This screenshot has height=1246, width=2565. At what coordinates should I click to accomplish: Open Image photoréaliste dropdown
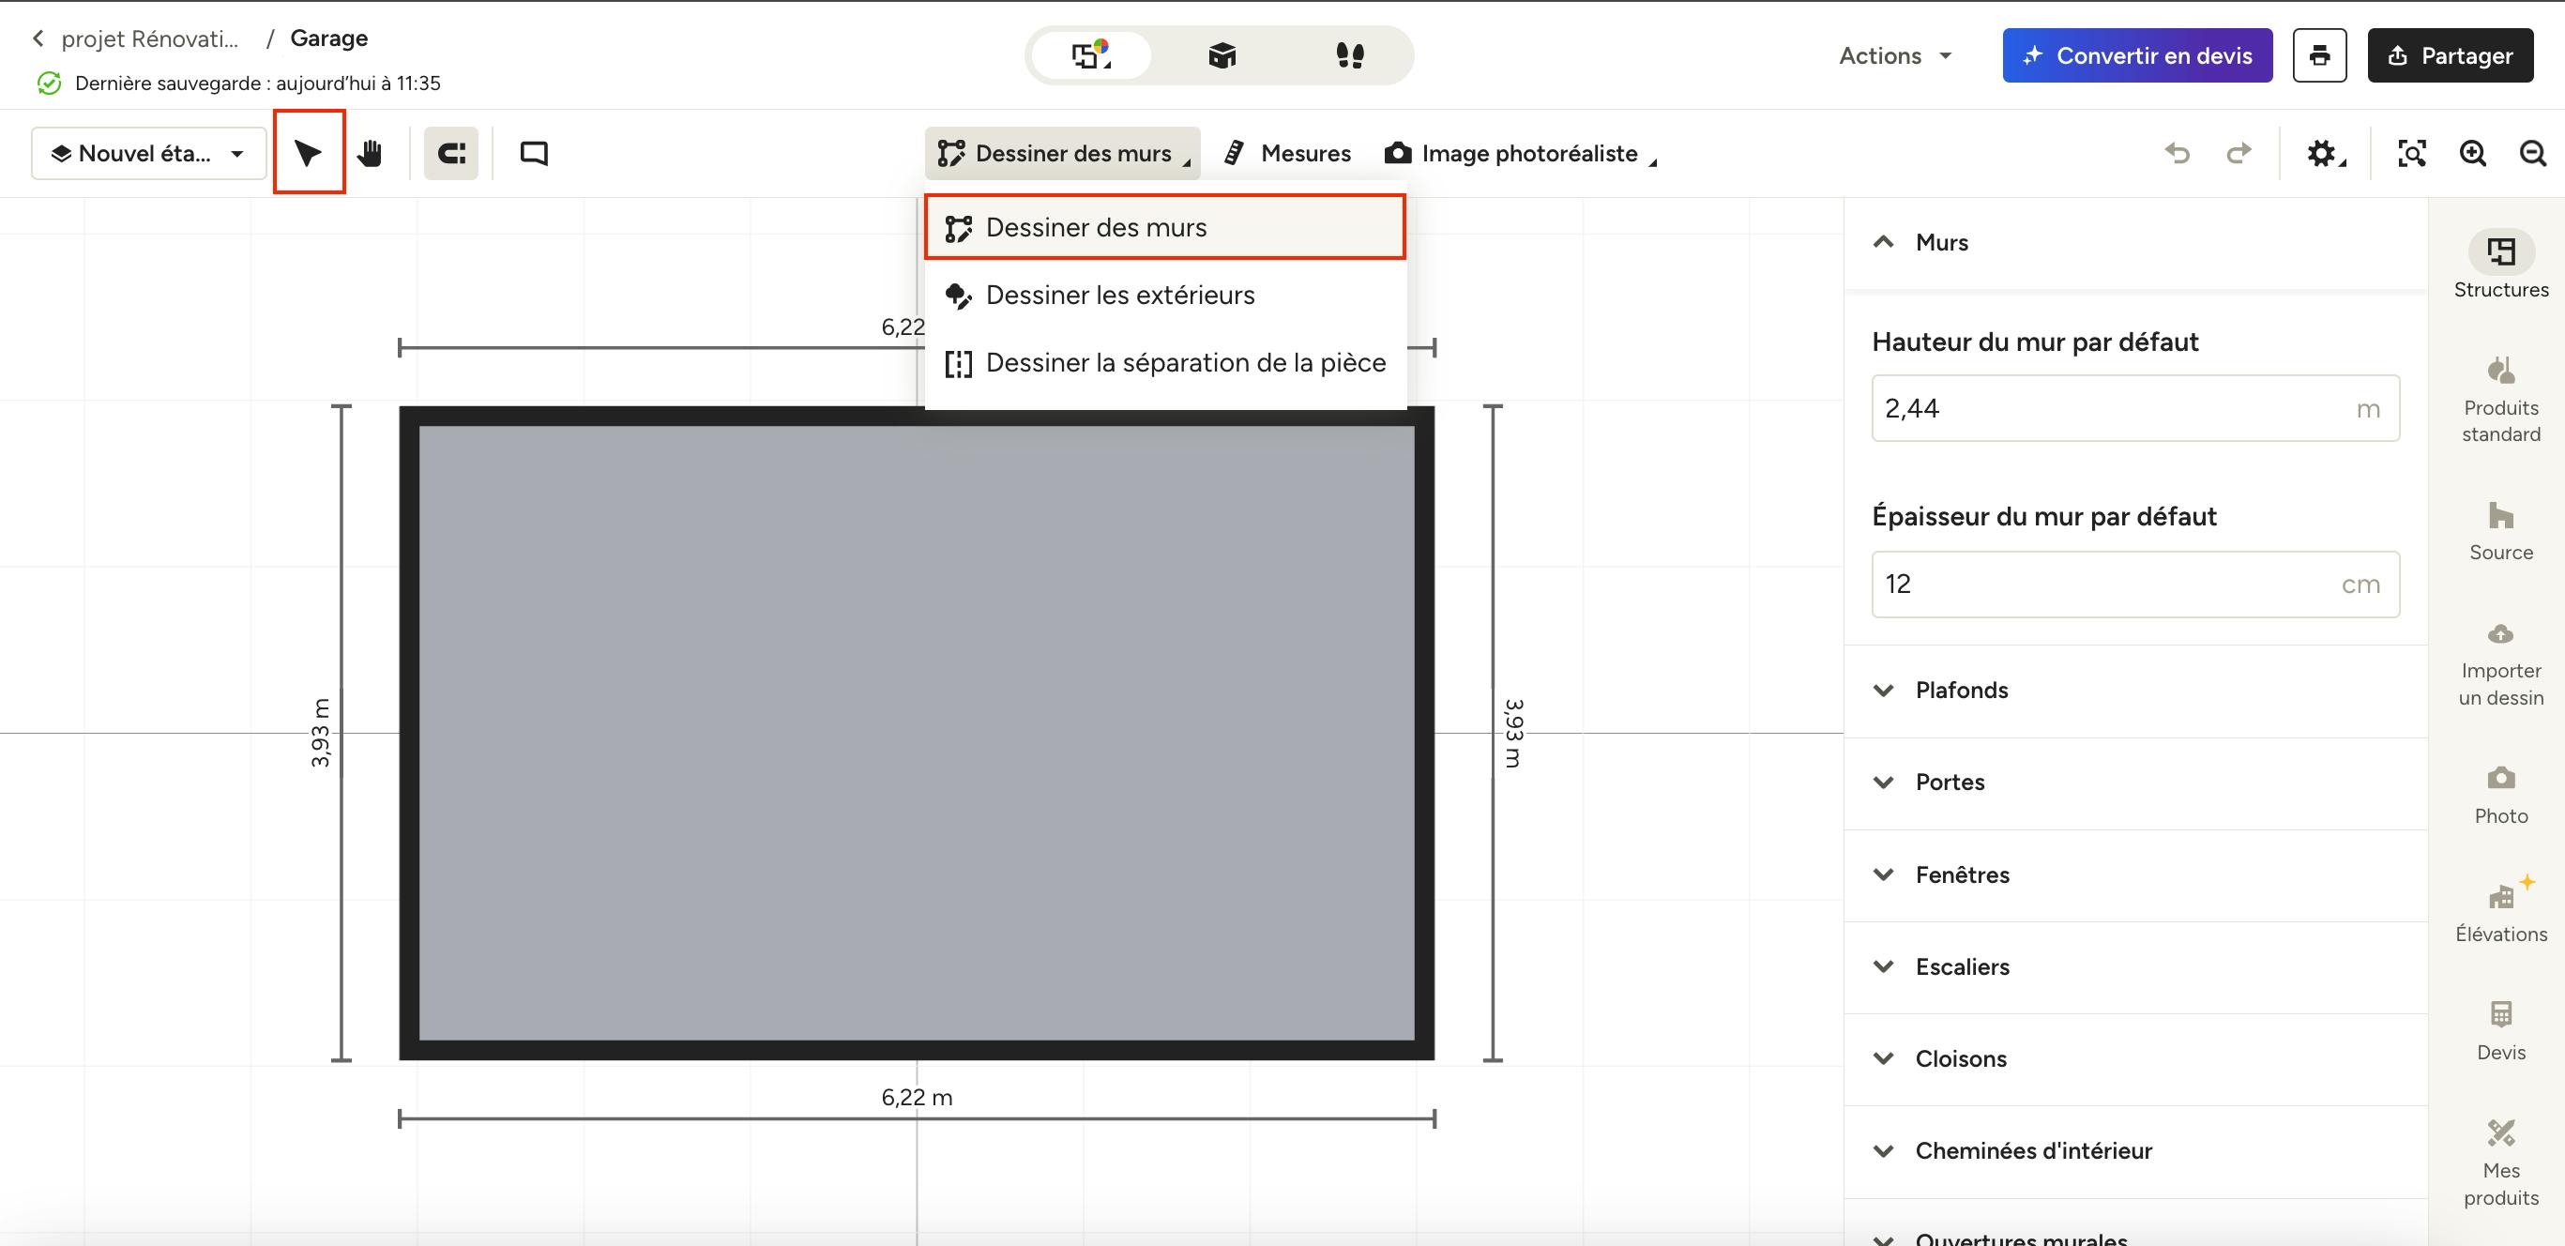(x=1521, y=153)
